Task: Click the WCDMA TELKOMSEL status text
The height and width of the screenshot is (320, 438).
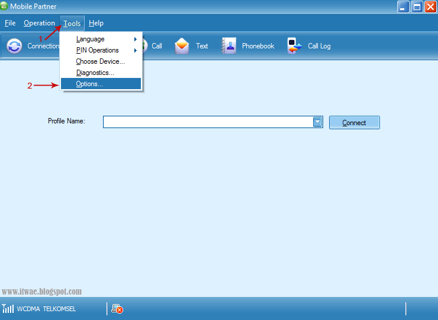Action: click(46, 309)
